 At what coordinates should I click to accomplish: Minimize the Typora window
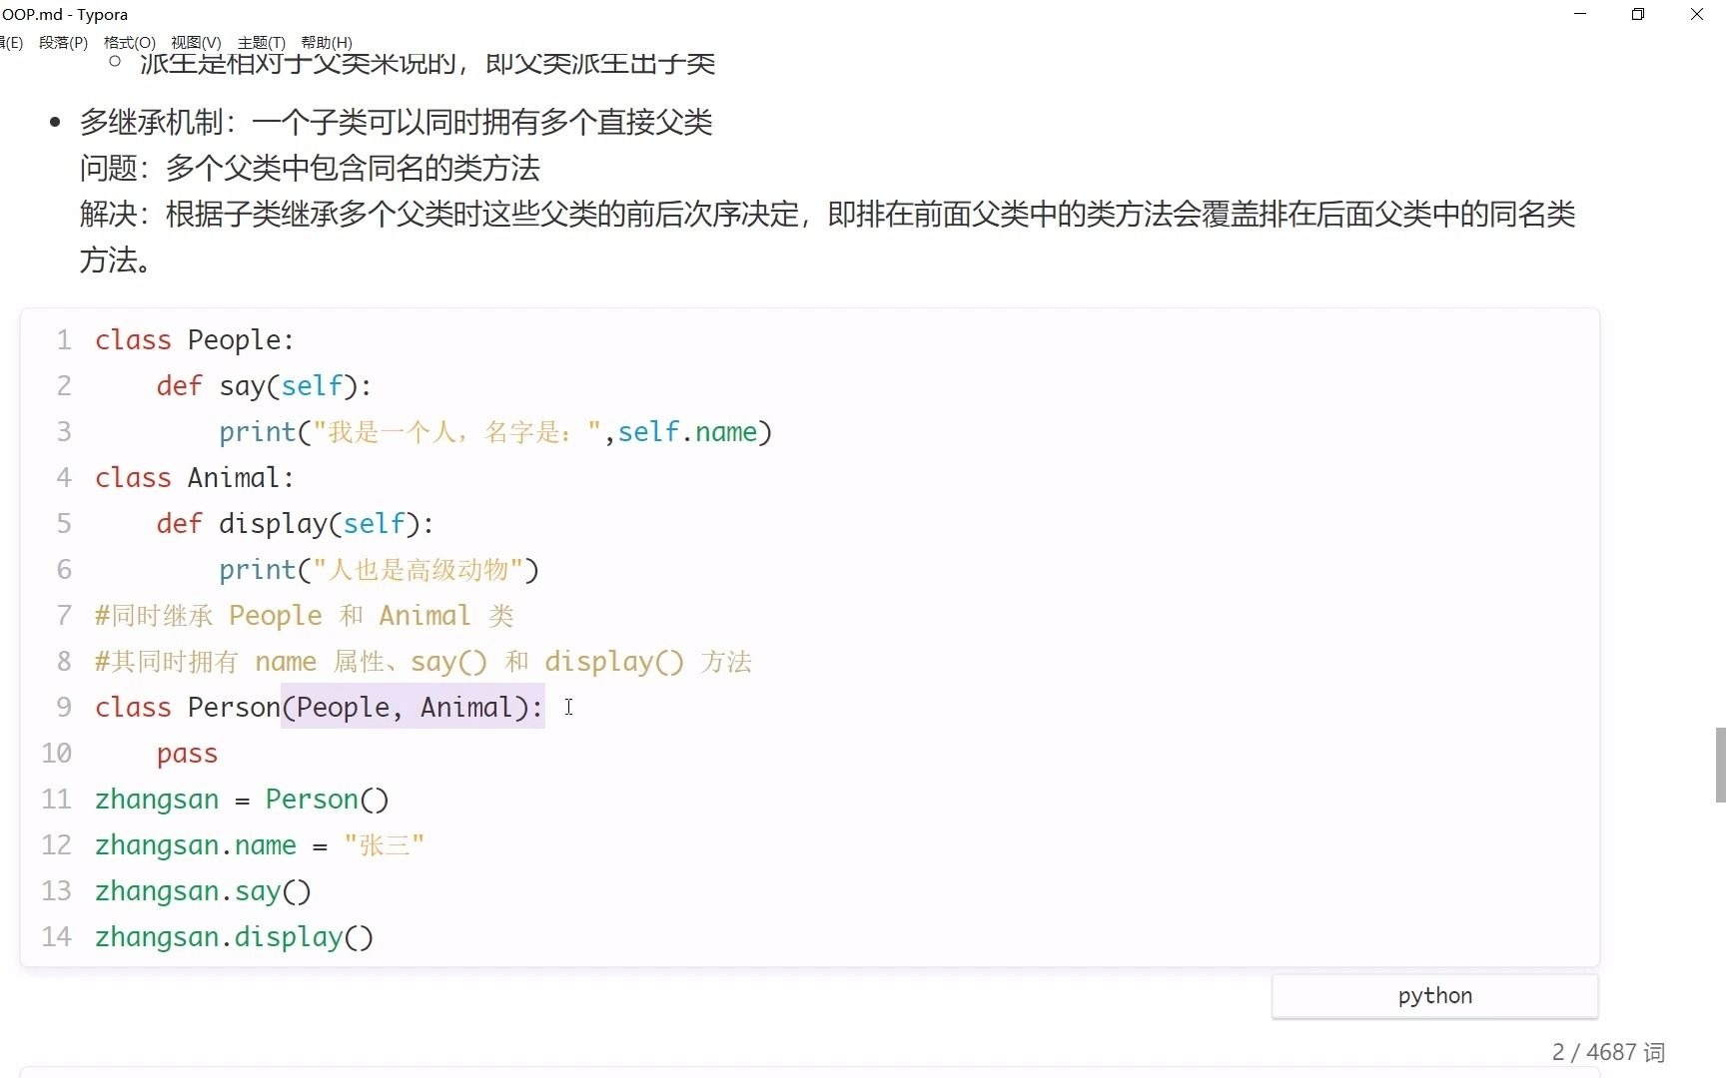[1580, 14]
